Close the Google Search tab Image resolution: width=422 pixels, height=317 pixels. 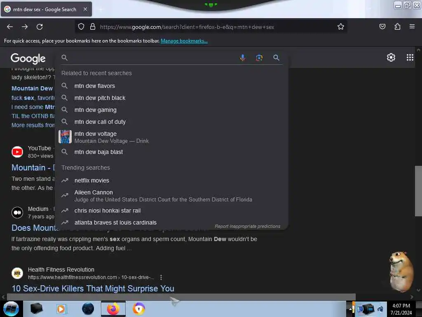(85, 9)
